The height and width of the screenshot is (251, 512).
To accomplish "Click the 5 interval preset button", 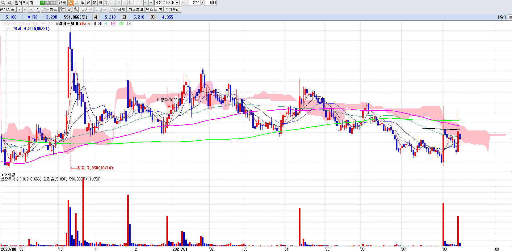I will coord(124,3).
